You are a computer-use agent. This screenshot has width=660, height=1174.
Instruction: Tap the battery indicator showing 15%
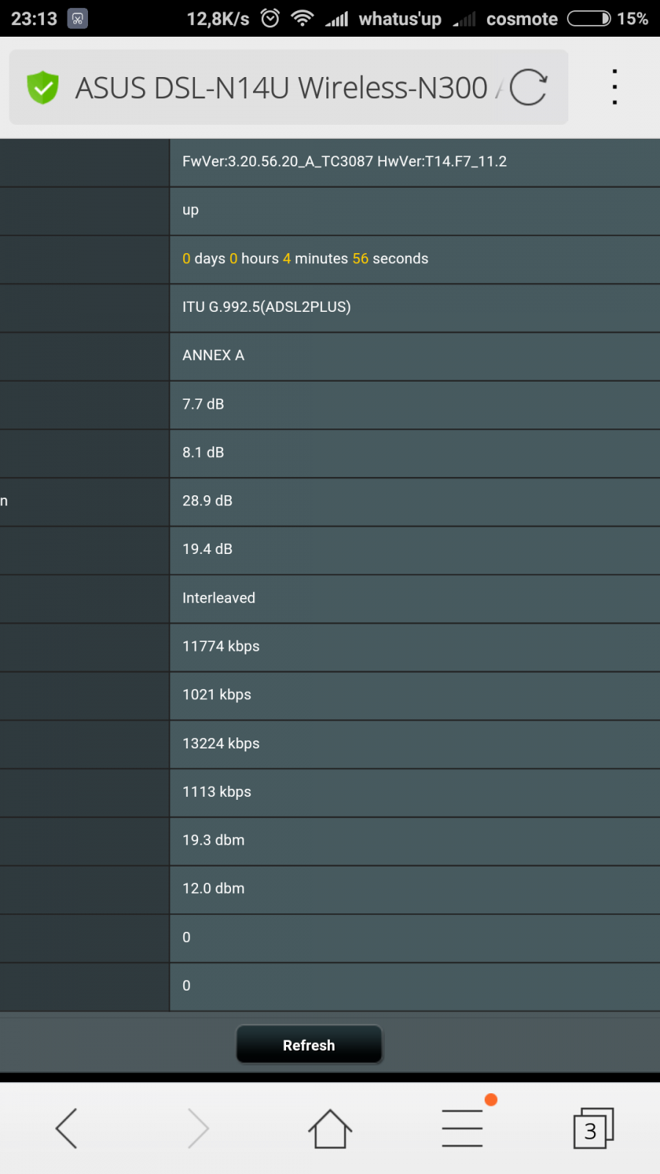[x=608, y=18]
